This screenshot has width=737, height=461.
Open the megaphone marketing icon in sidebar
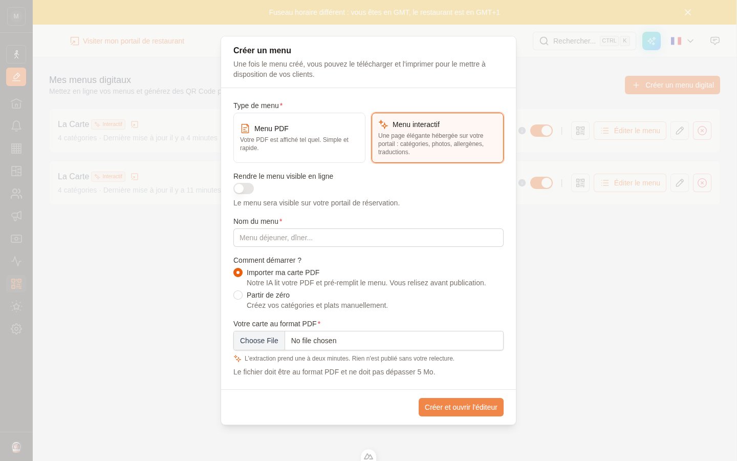click(x=16, y=216)
